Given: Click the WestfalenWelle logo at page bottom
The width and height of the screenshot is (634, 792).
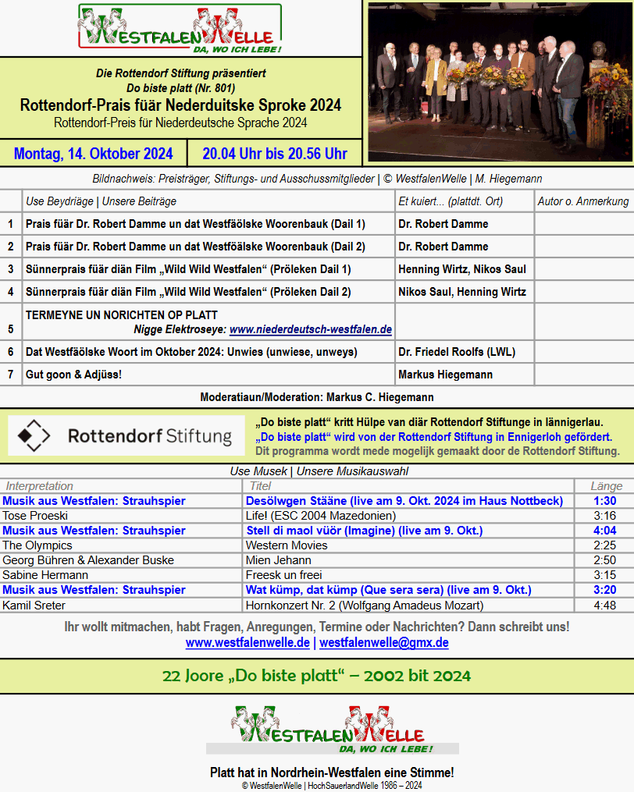Looking at the screenshot, I should [x=332, y=730].
